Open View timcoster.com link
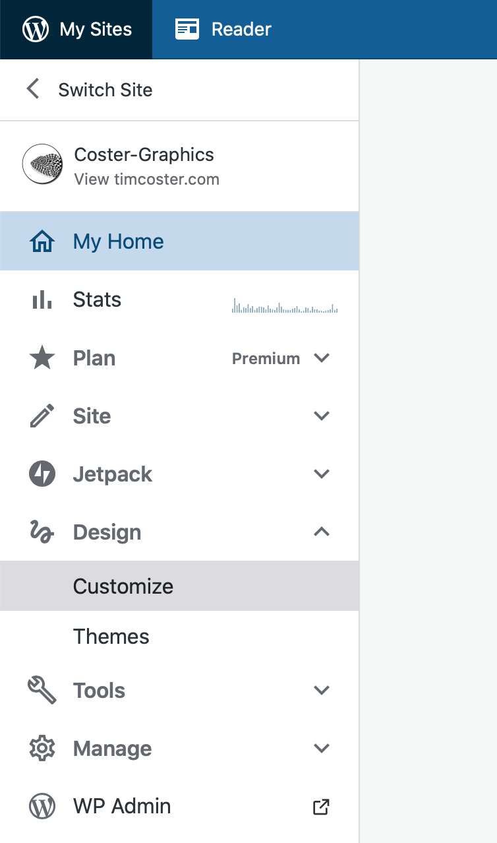This screenshot has height=843, width=497. (146, 179)
